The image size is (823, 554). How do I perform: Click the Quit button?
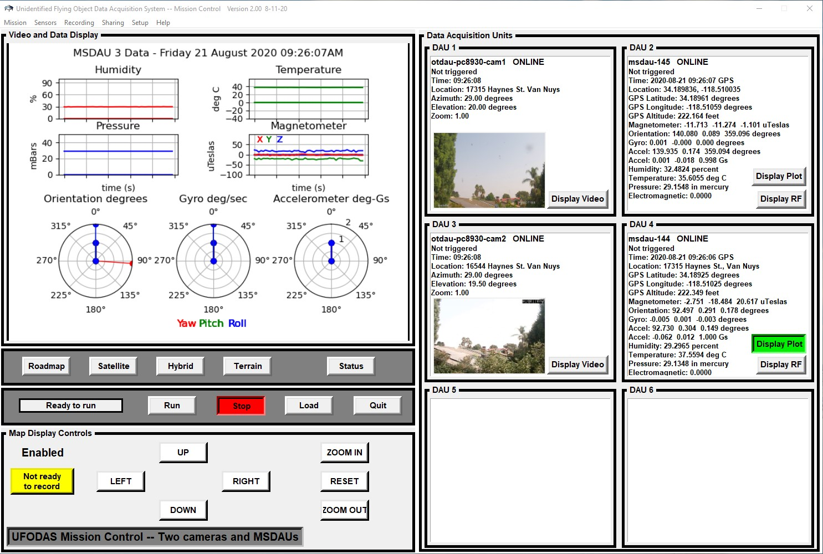(378, 406)
